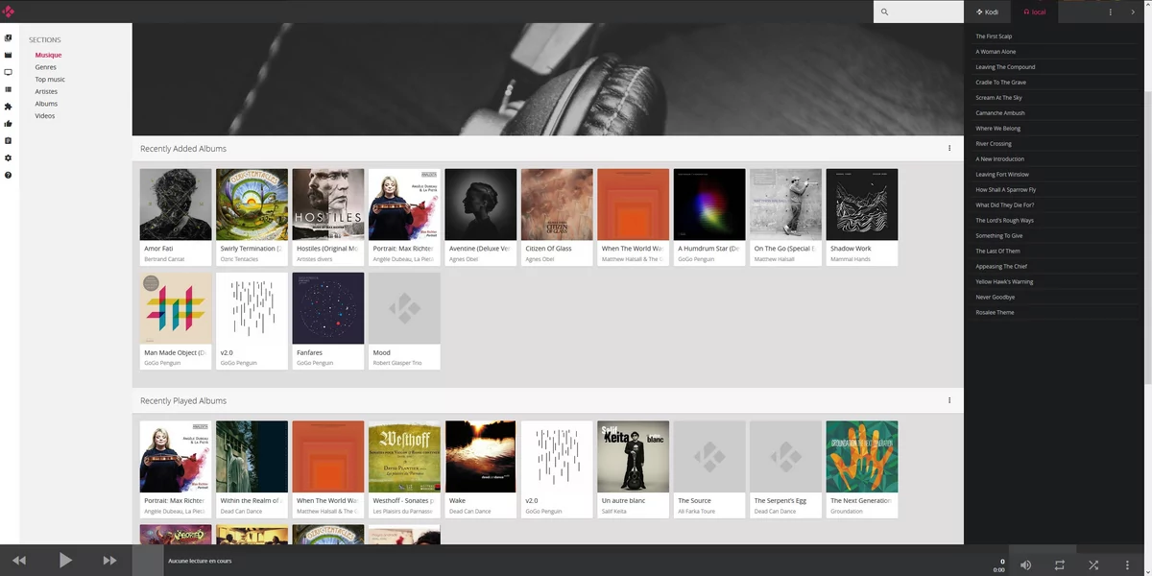Screen dimensions: 1152x576
Task: Select Top music in the Sections list
Action: [50, 80]
